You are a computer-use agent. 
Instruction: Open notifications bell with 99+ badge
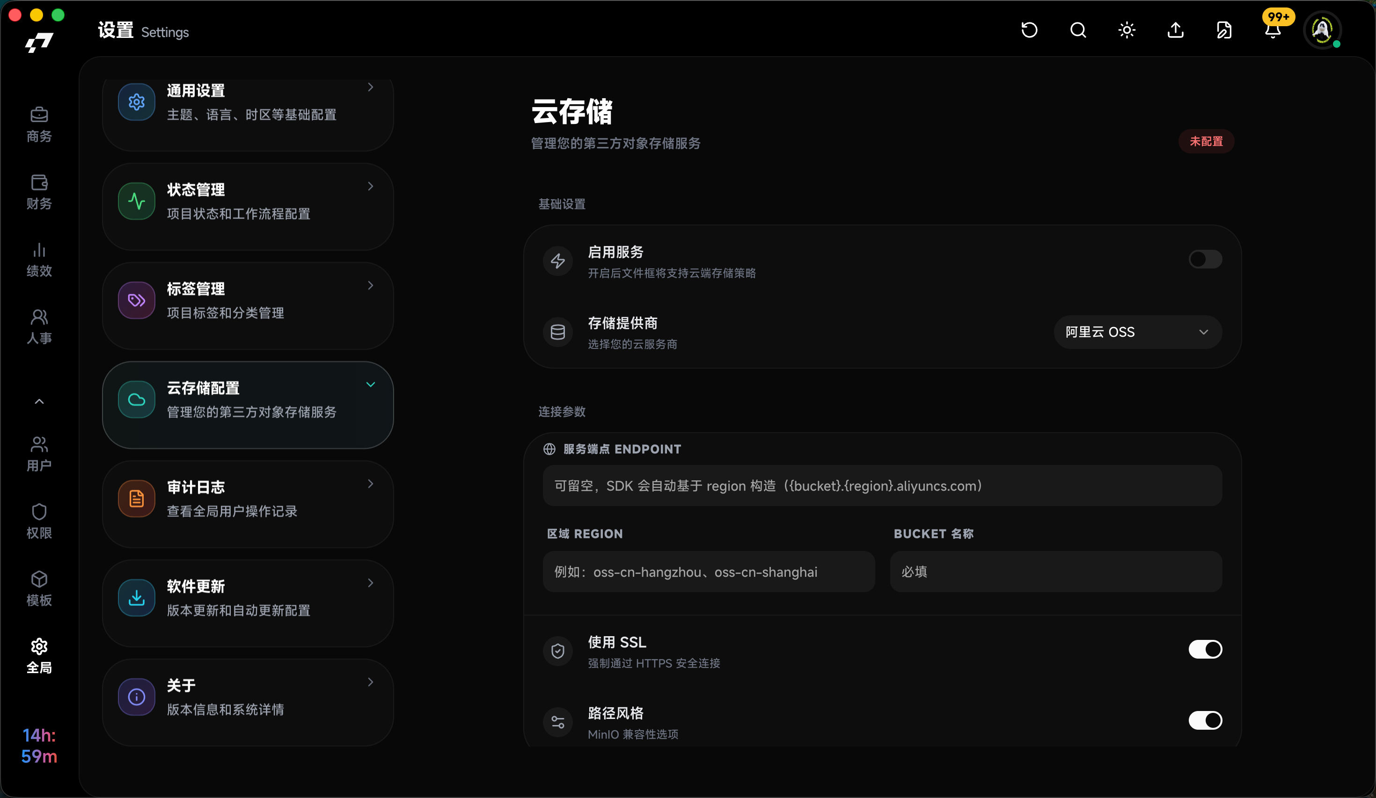point(1273,30)
